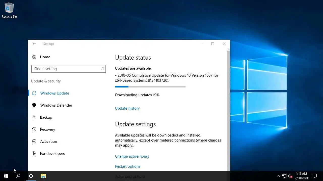Click the For developers tools icon
Viewport: 323px width, 181px height.
[x=34, y=154]
